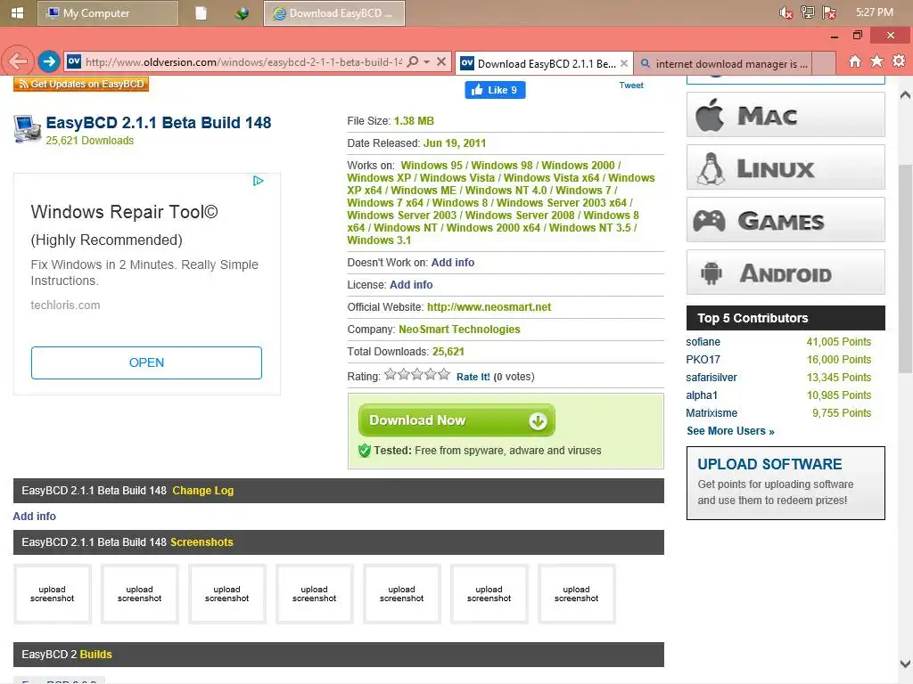Click the techloris.com ad link
913x684 pixels.
65,305
